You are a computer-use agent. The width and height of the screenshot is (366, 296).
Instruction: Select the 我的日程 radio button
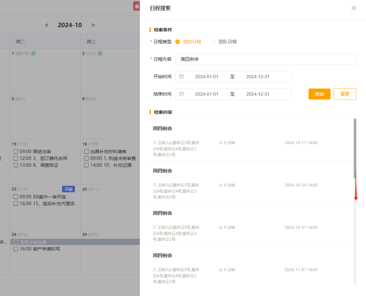coord(178,42)
